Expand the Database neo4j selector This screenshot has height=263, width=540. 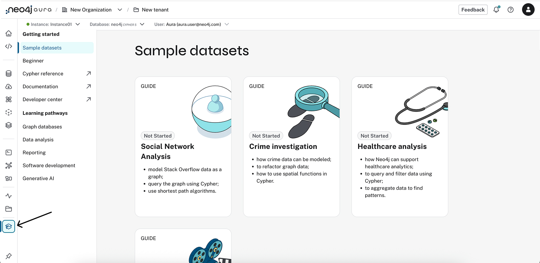click(x=142, y=24)
